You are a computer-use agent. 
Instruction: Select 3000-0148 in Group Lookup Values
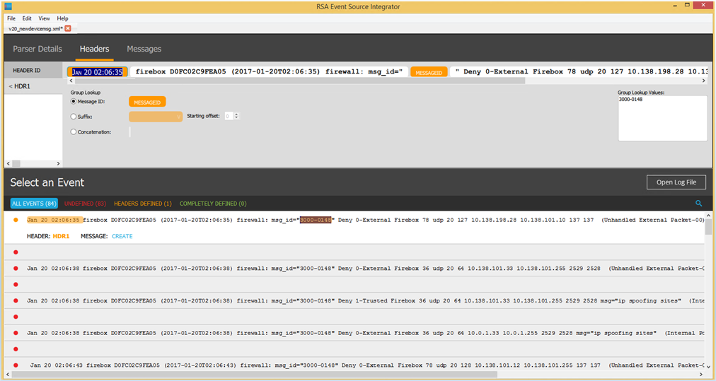click(x=630, y=100)
